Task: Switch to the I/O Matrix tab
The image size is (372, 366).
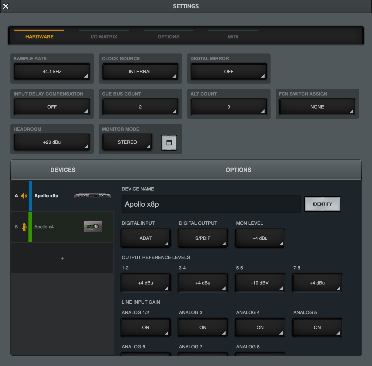Action: click(104, 37)
